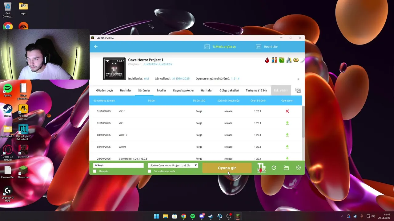The height and width of the screenshot is (221, 394).
Task: Click the clock showing 02:49 in taskbar
Action: 387,214
